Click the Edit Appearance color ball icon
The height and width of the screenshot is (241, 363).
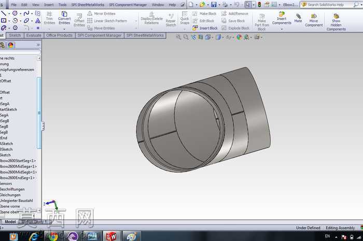[239, 37]
